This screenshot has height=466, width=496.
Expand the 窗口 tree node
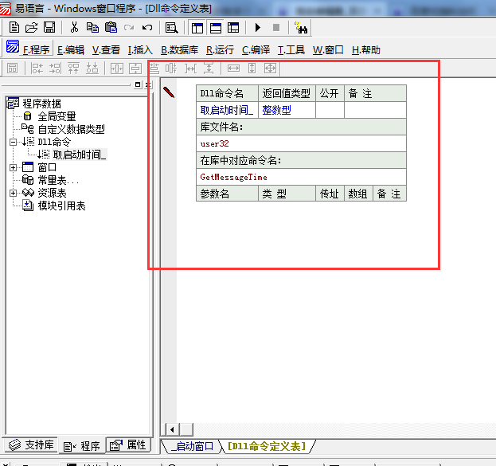point(14,167)
